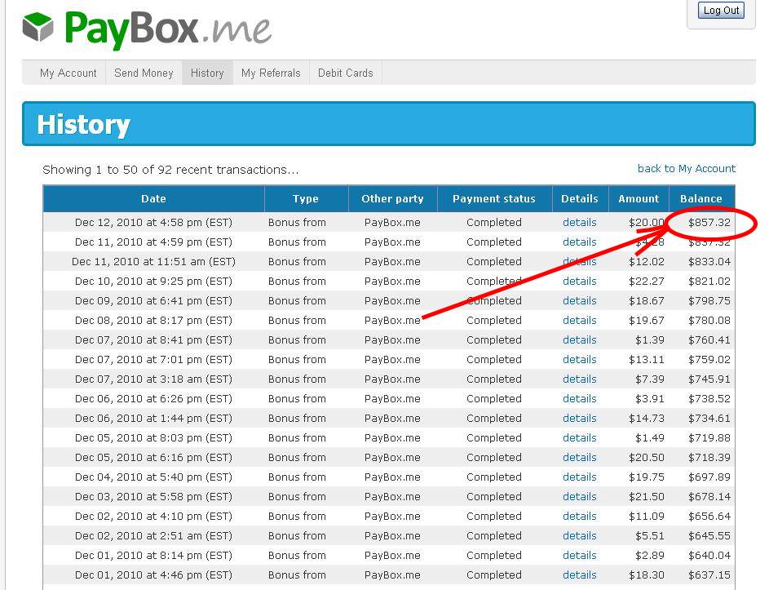View details for Dec 03 5:58 pm transaction
This screenshot has width=769, height=590.
pos(579,496)
